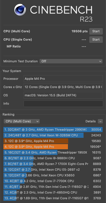Select third-ranked Apple M4 Pro entry scoring 19580
Screen dimensions: 106x203
pos(53,141)
